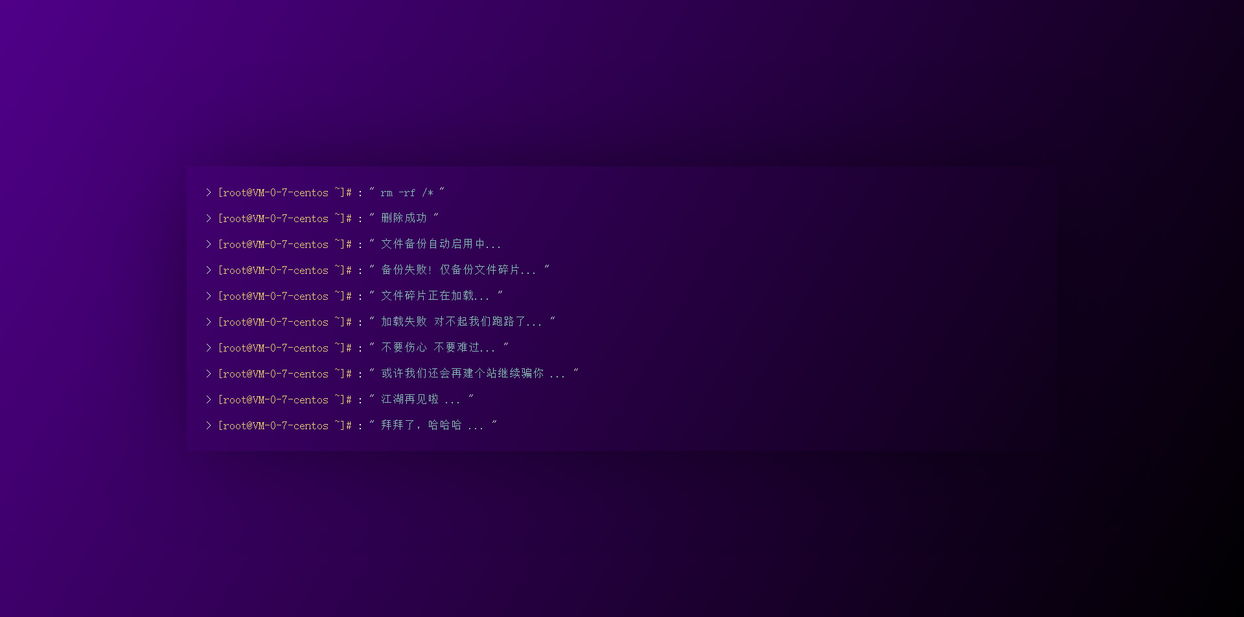Click the chevron before '不要伤心 不要难过' line
Viewport: 1244px width, 617px height.
[208, 348]
